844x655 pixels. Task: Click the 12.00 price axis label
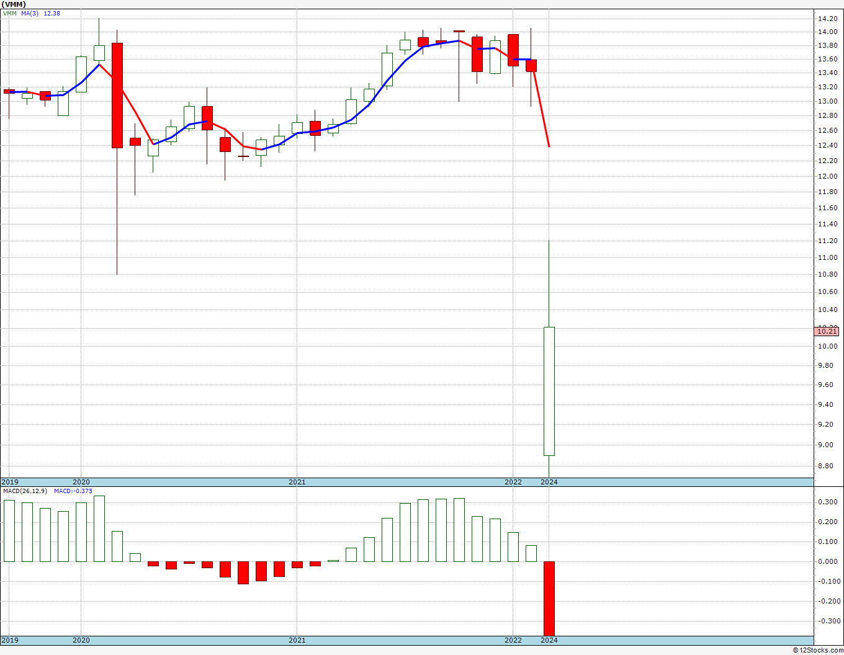(827, 176)
